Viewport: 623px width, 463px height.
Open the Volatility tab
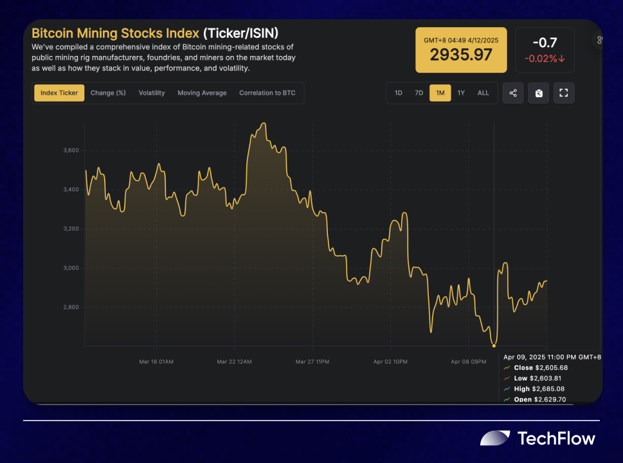[x=151, y=93]
